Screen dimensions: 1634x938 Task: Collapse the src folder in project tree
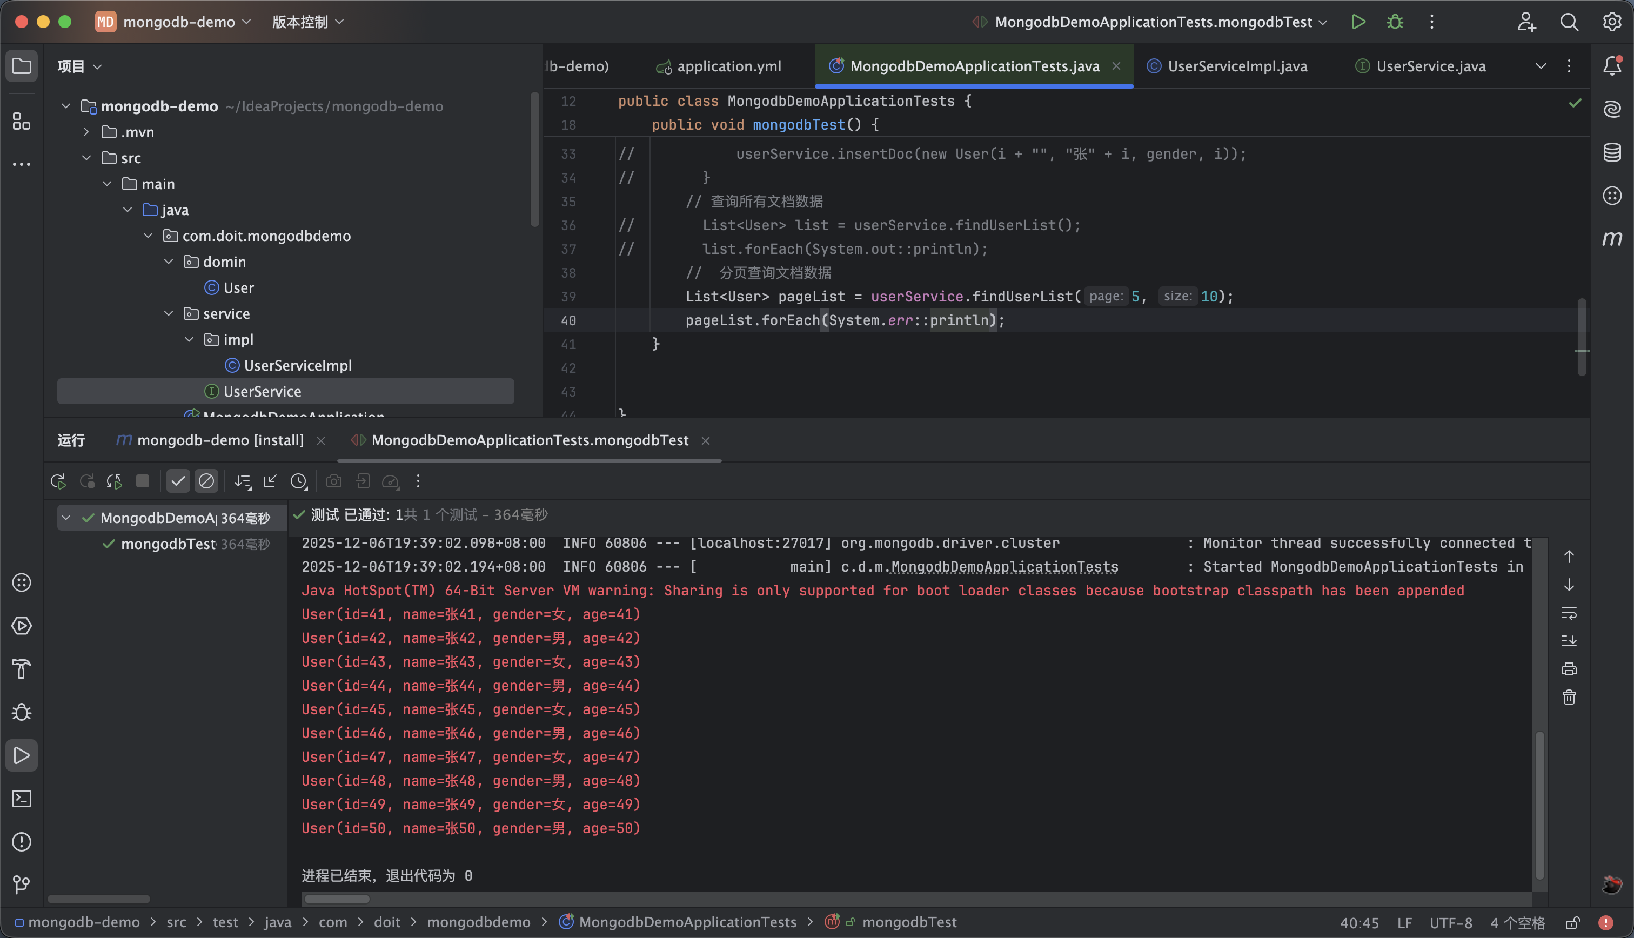(x=86, y=158)
